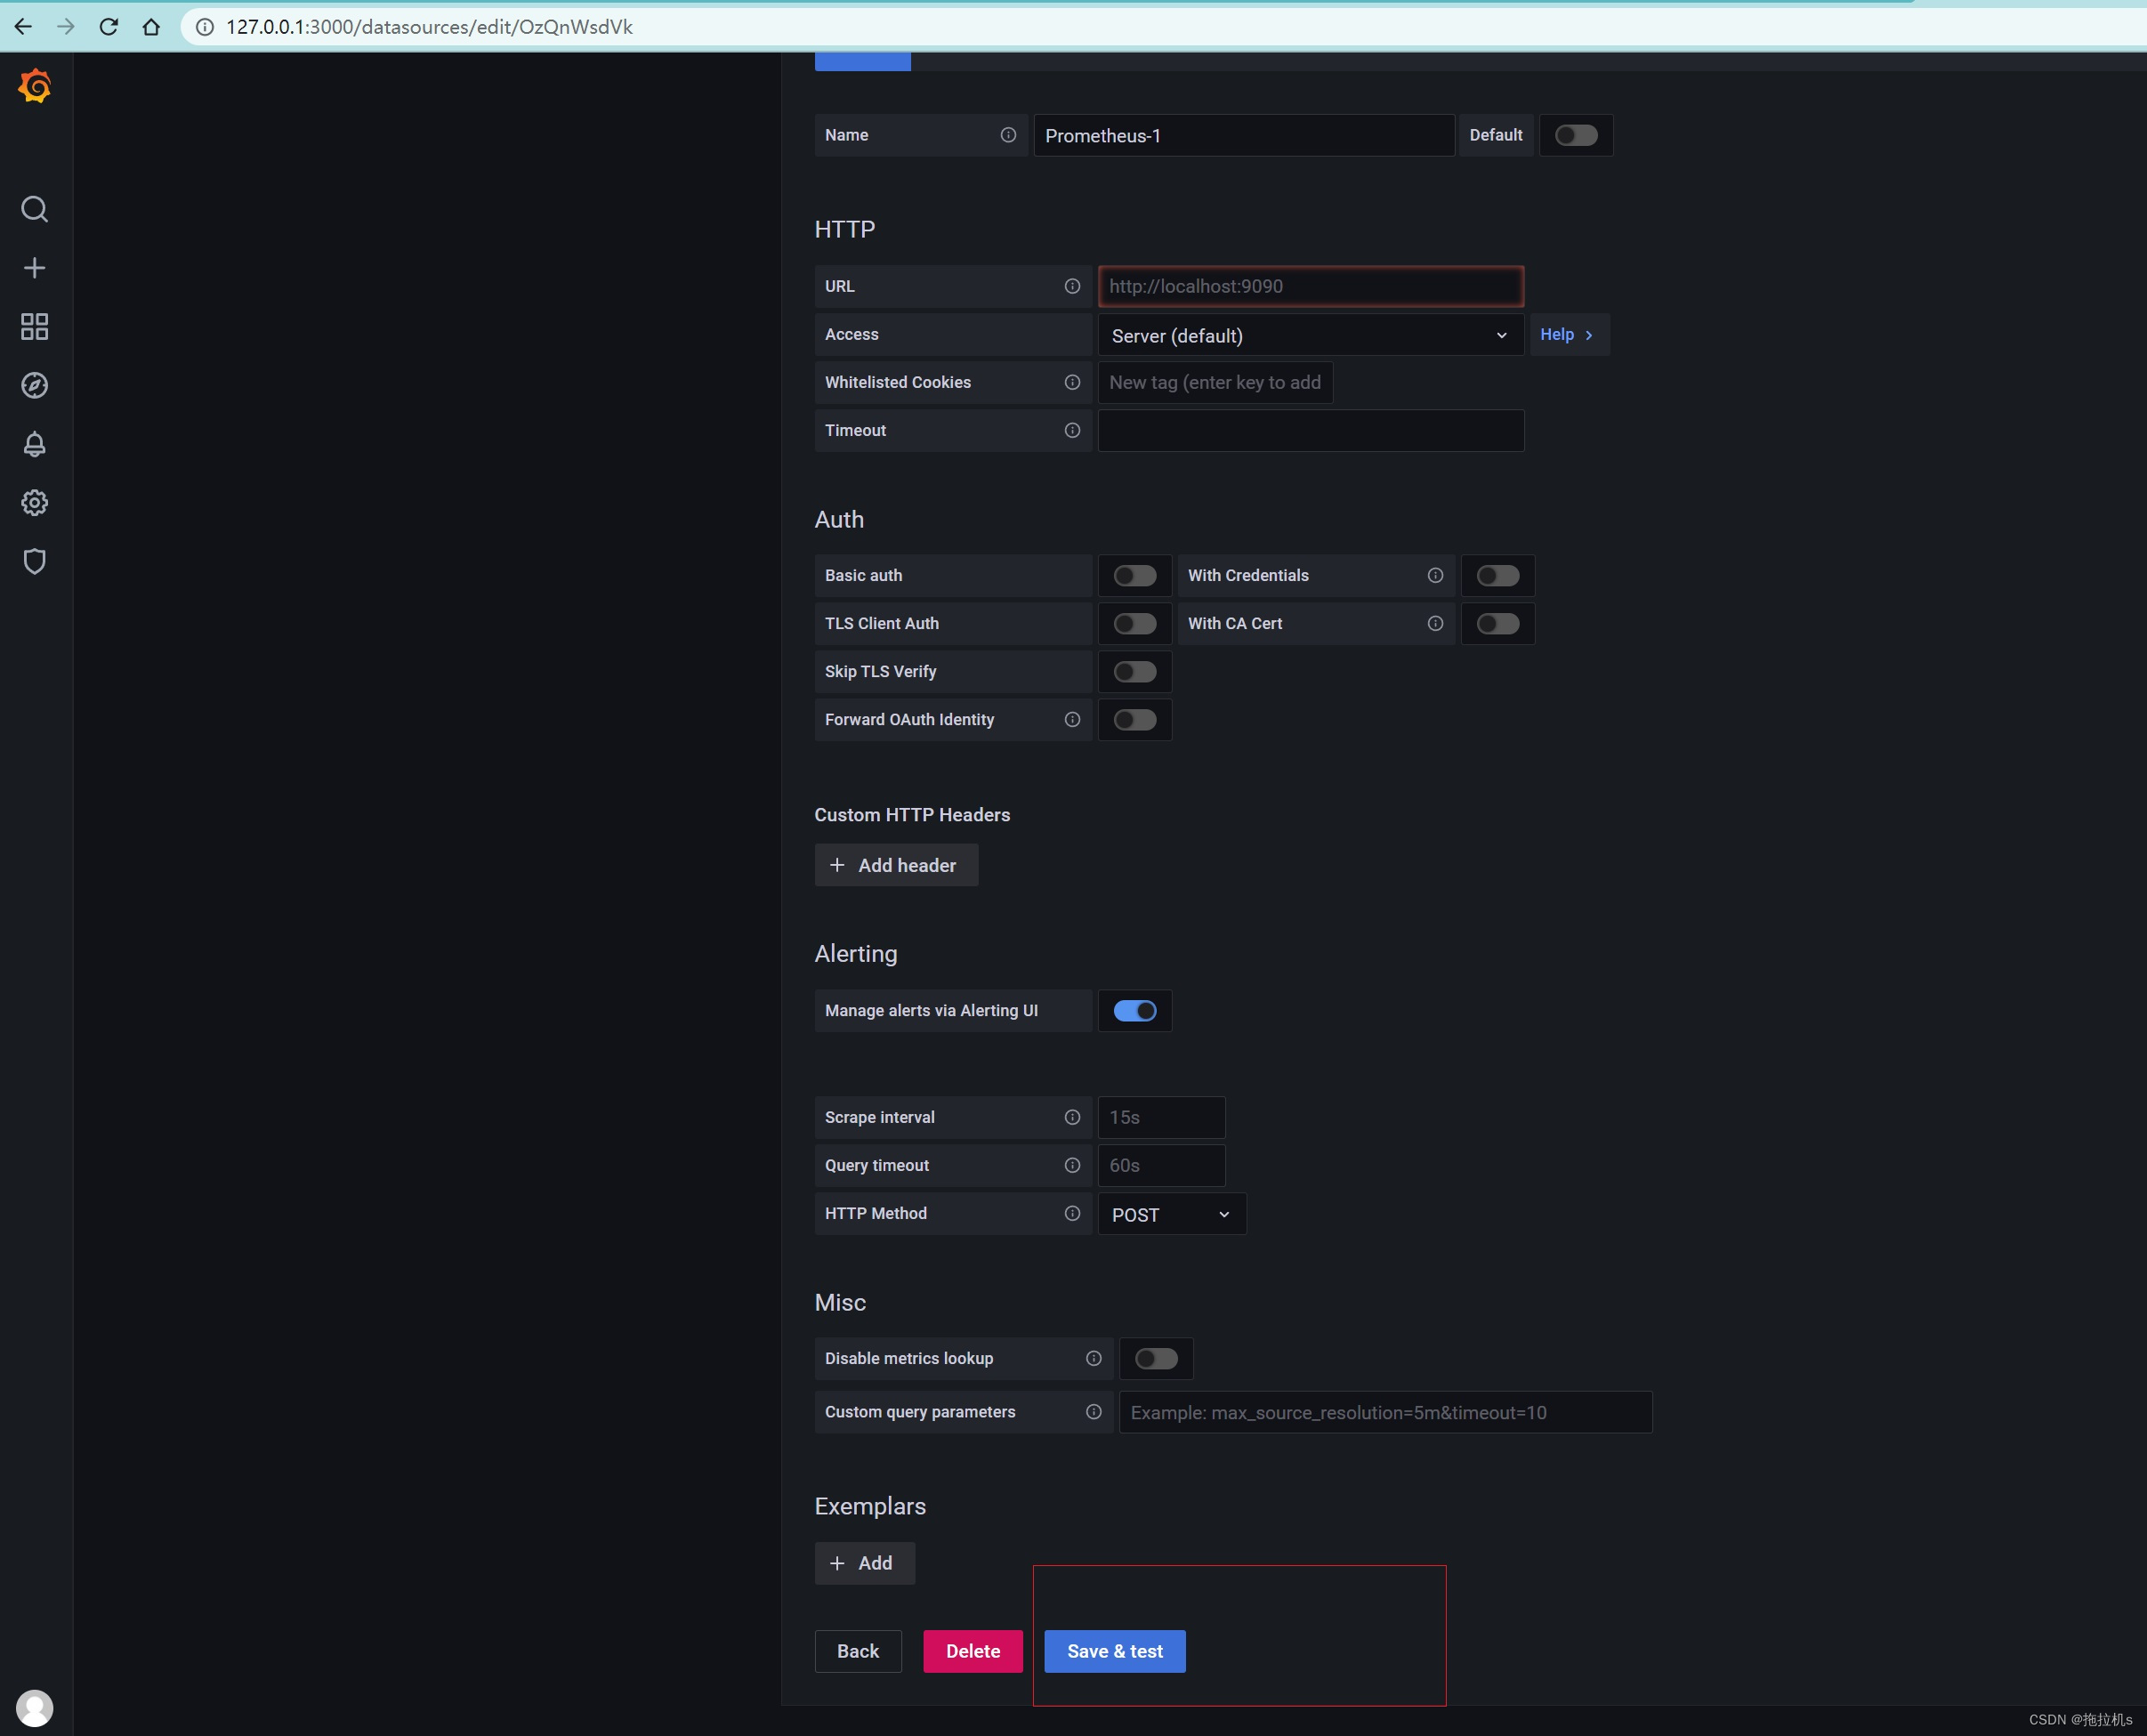Click info icon beside HTTP Method
This screenshot has width=2147, height=1736.
(x=1072, y=1213)
